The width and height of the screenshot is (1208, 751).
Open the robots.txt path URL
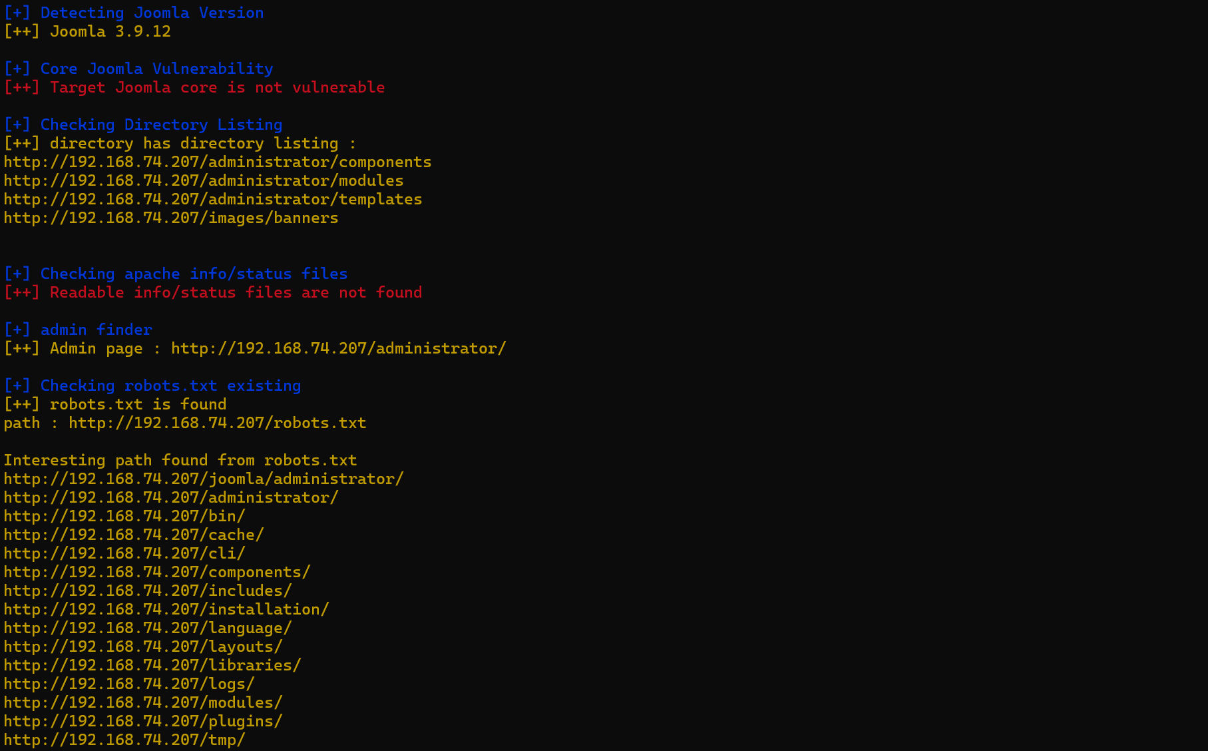218,423
